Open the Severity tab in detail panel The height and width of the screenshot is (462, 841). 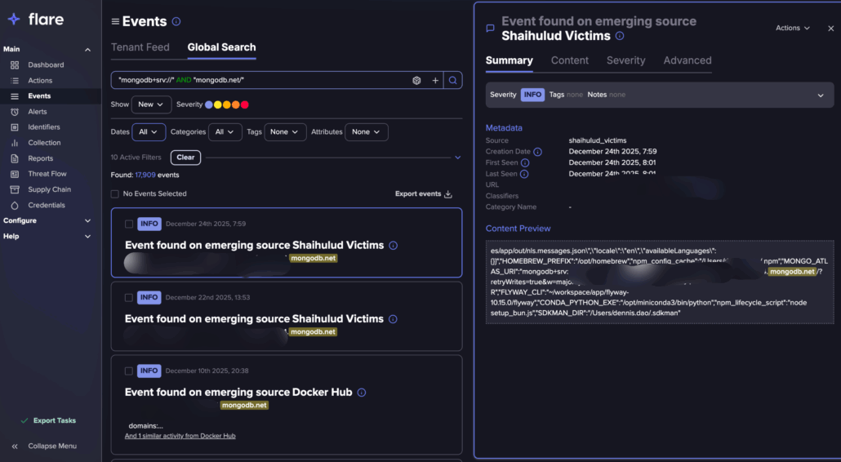click(x=625, y=60)
